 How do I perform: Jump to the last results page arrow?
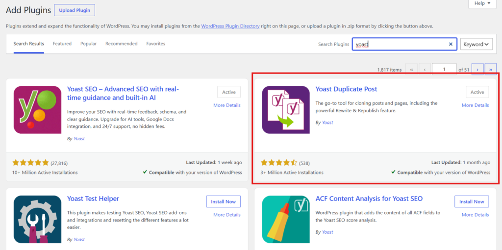click(490, 69)
